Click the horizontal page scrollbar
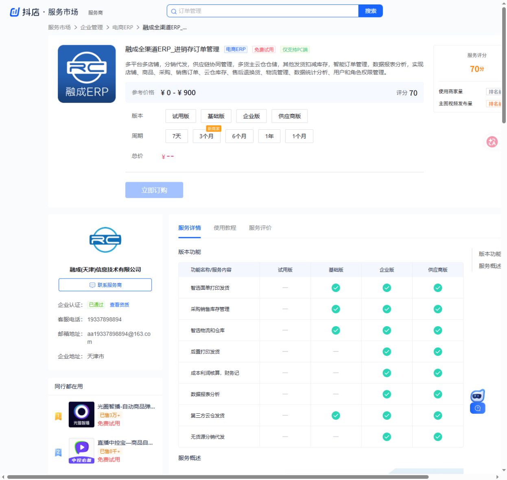507x480 pixels. click(x=218, y=477)
